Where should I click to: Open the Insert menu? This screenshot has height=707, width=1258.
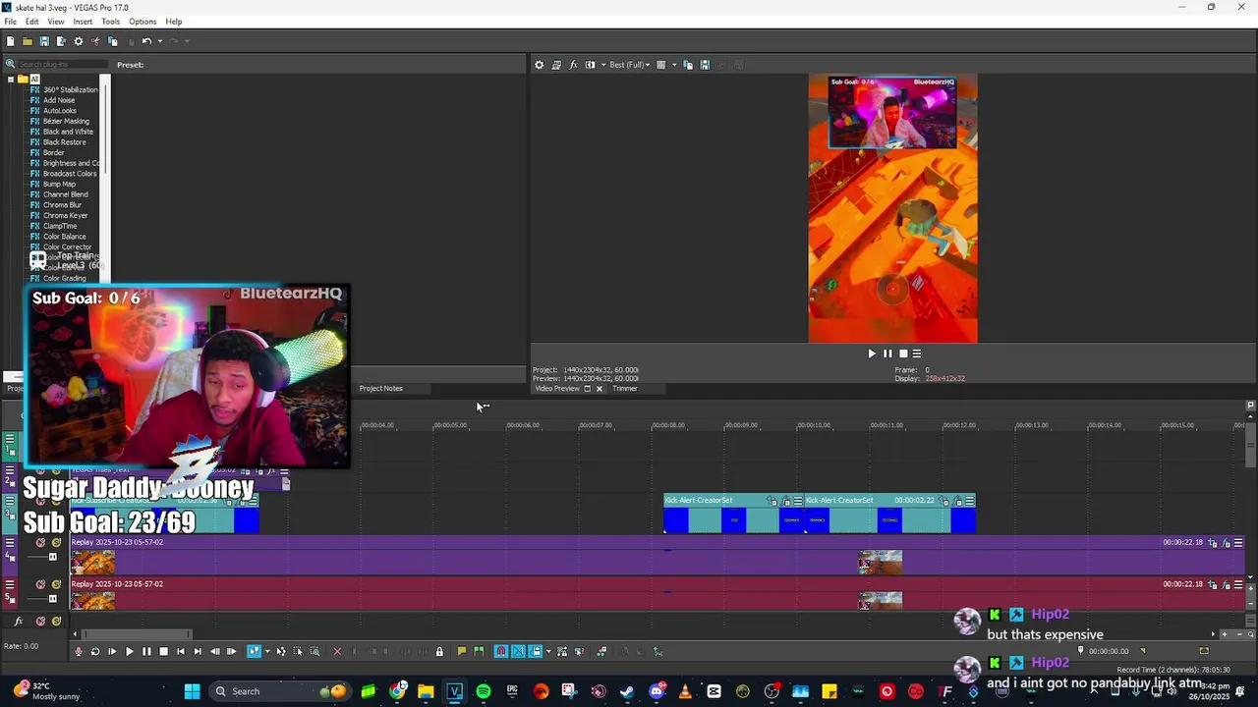83,22
